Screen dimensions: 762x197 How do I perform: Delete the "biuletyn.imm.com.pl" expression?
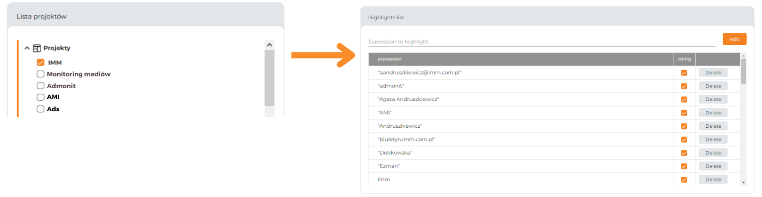coord(713,140)
